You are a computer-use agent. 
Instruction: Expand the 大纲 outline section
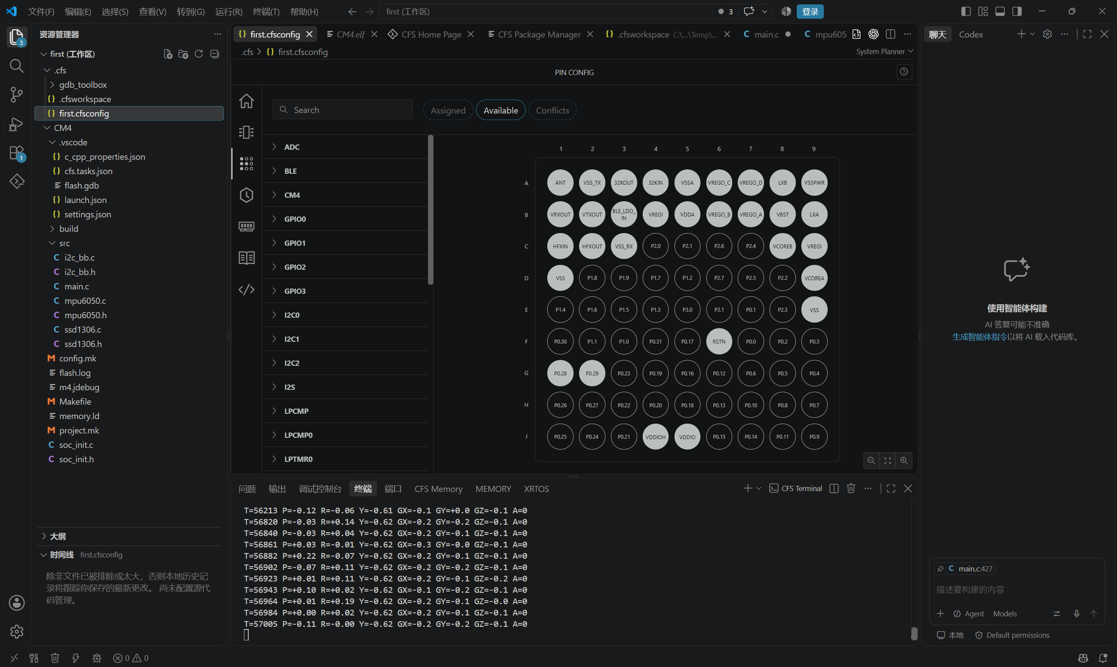click(x=129, y=536)
